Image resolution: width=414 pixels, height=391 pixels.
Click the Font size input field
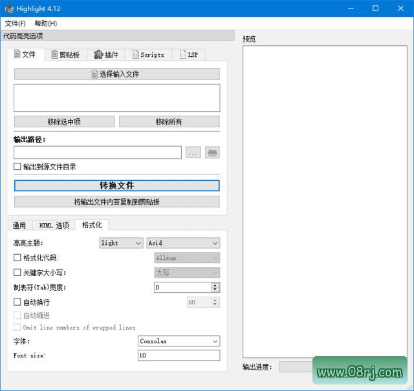click(x=179, y=355)
